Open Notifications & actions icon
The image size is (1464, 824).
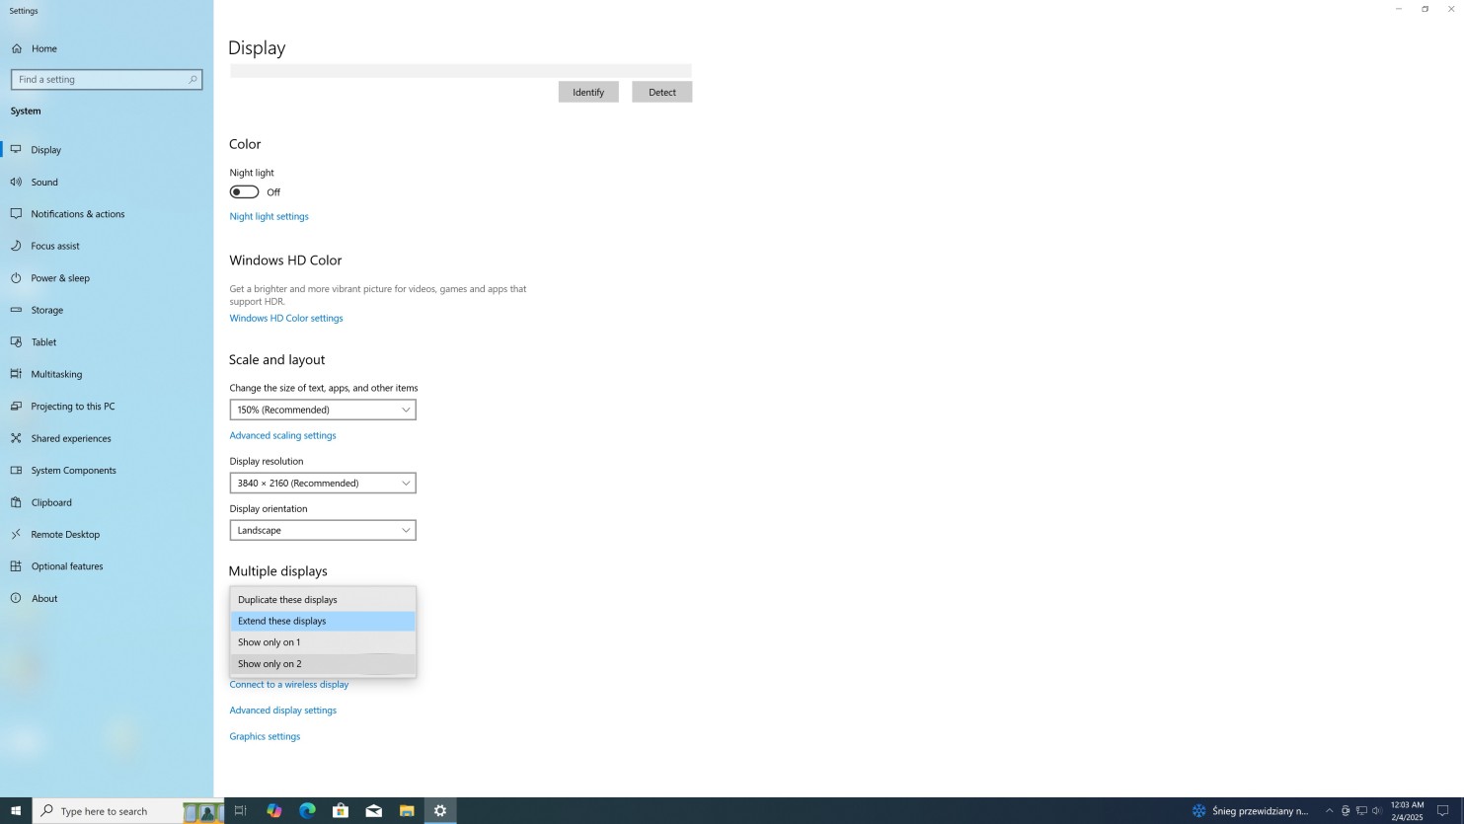17,214
